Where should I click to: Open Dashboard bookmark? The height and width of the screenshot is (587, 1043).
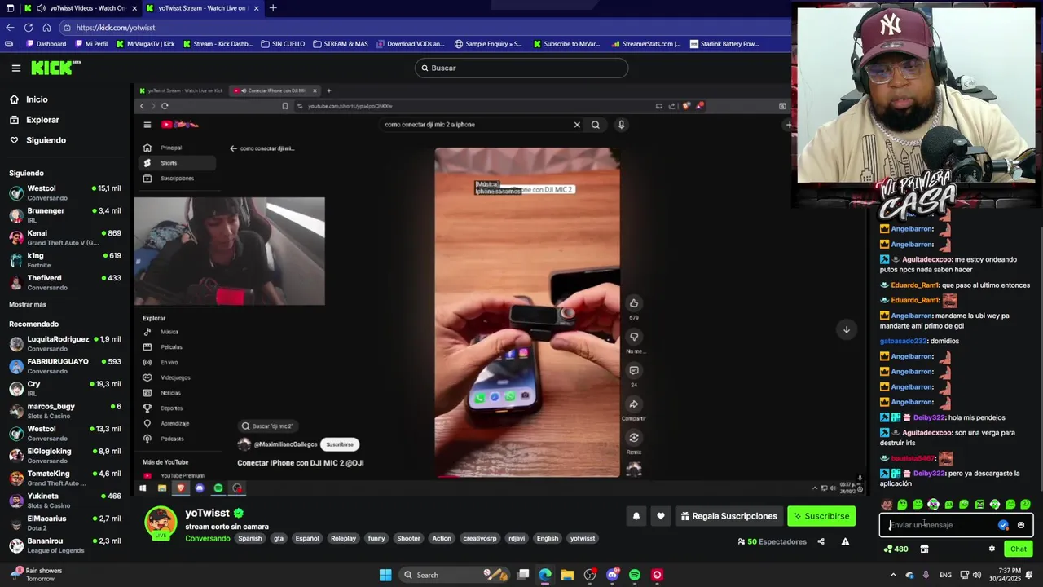tap(46, 44)
